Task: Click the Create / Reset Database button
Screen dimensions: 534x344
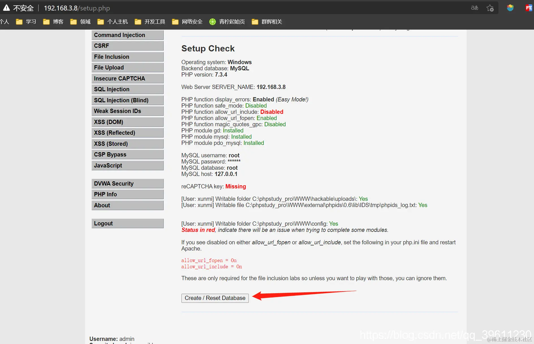Action: click(x=215, y=298)
